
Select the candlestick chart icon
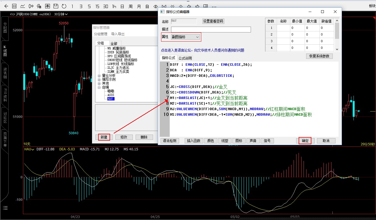pyautogui.click(x=31, y=6)
